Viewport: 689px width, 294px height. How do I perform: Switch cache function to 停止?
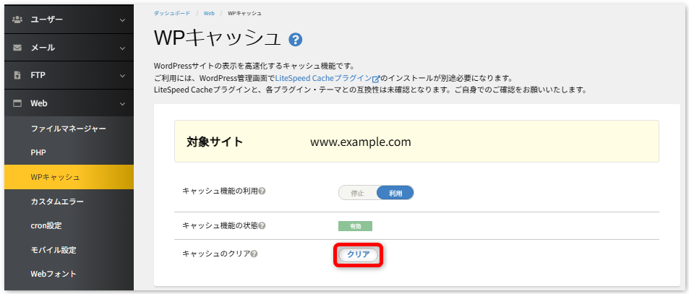pyautogui.click(x=357, y=193)
